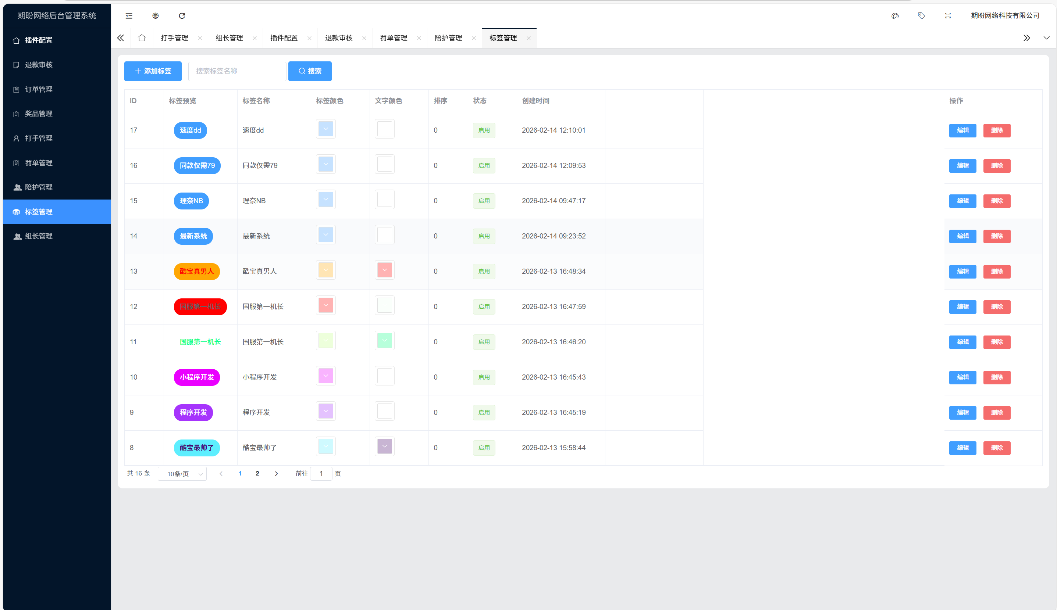Open the tab options dropdown arrow
The width and height of the screenshot is (1057, 610).
tap(1046, 38)
